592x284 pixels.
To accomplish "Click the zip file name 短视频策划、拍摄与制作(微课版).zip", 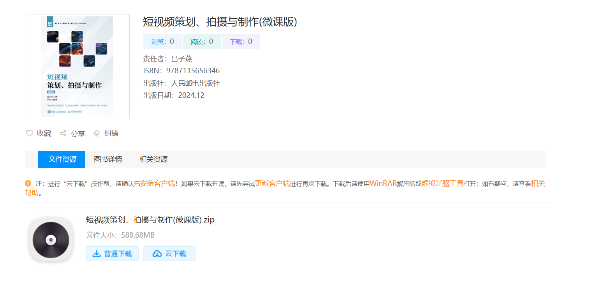I will tap(150, 220).
